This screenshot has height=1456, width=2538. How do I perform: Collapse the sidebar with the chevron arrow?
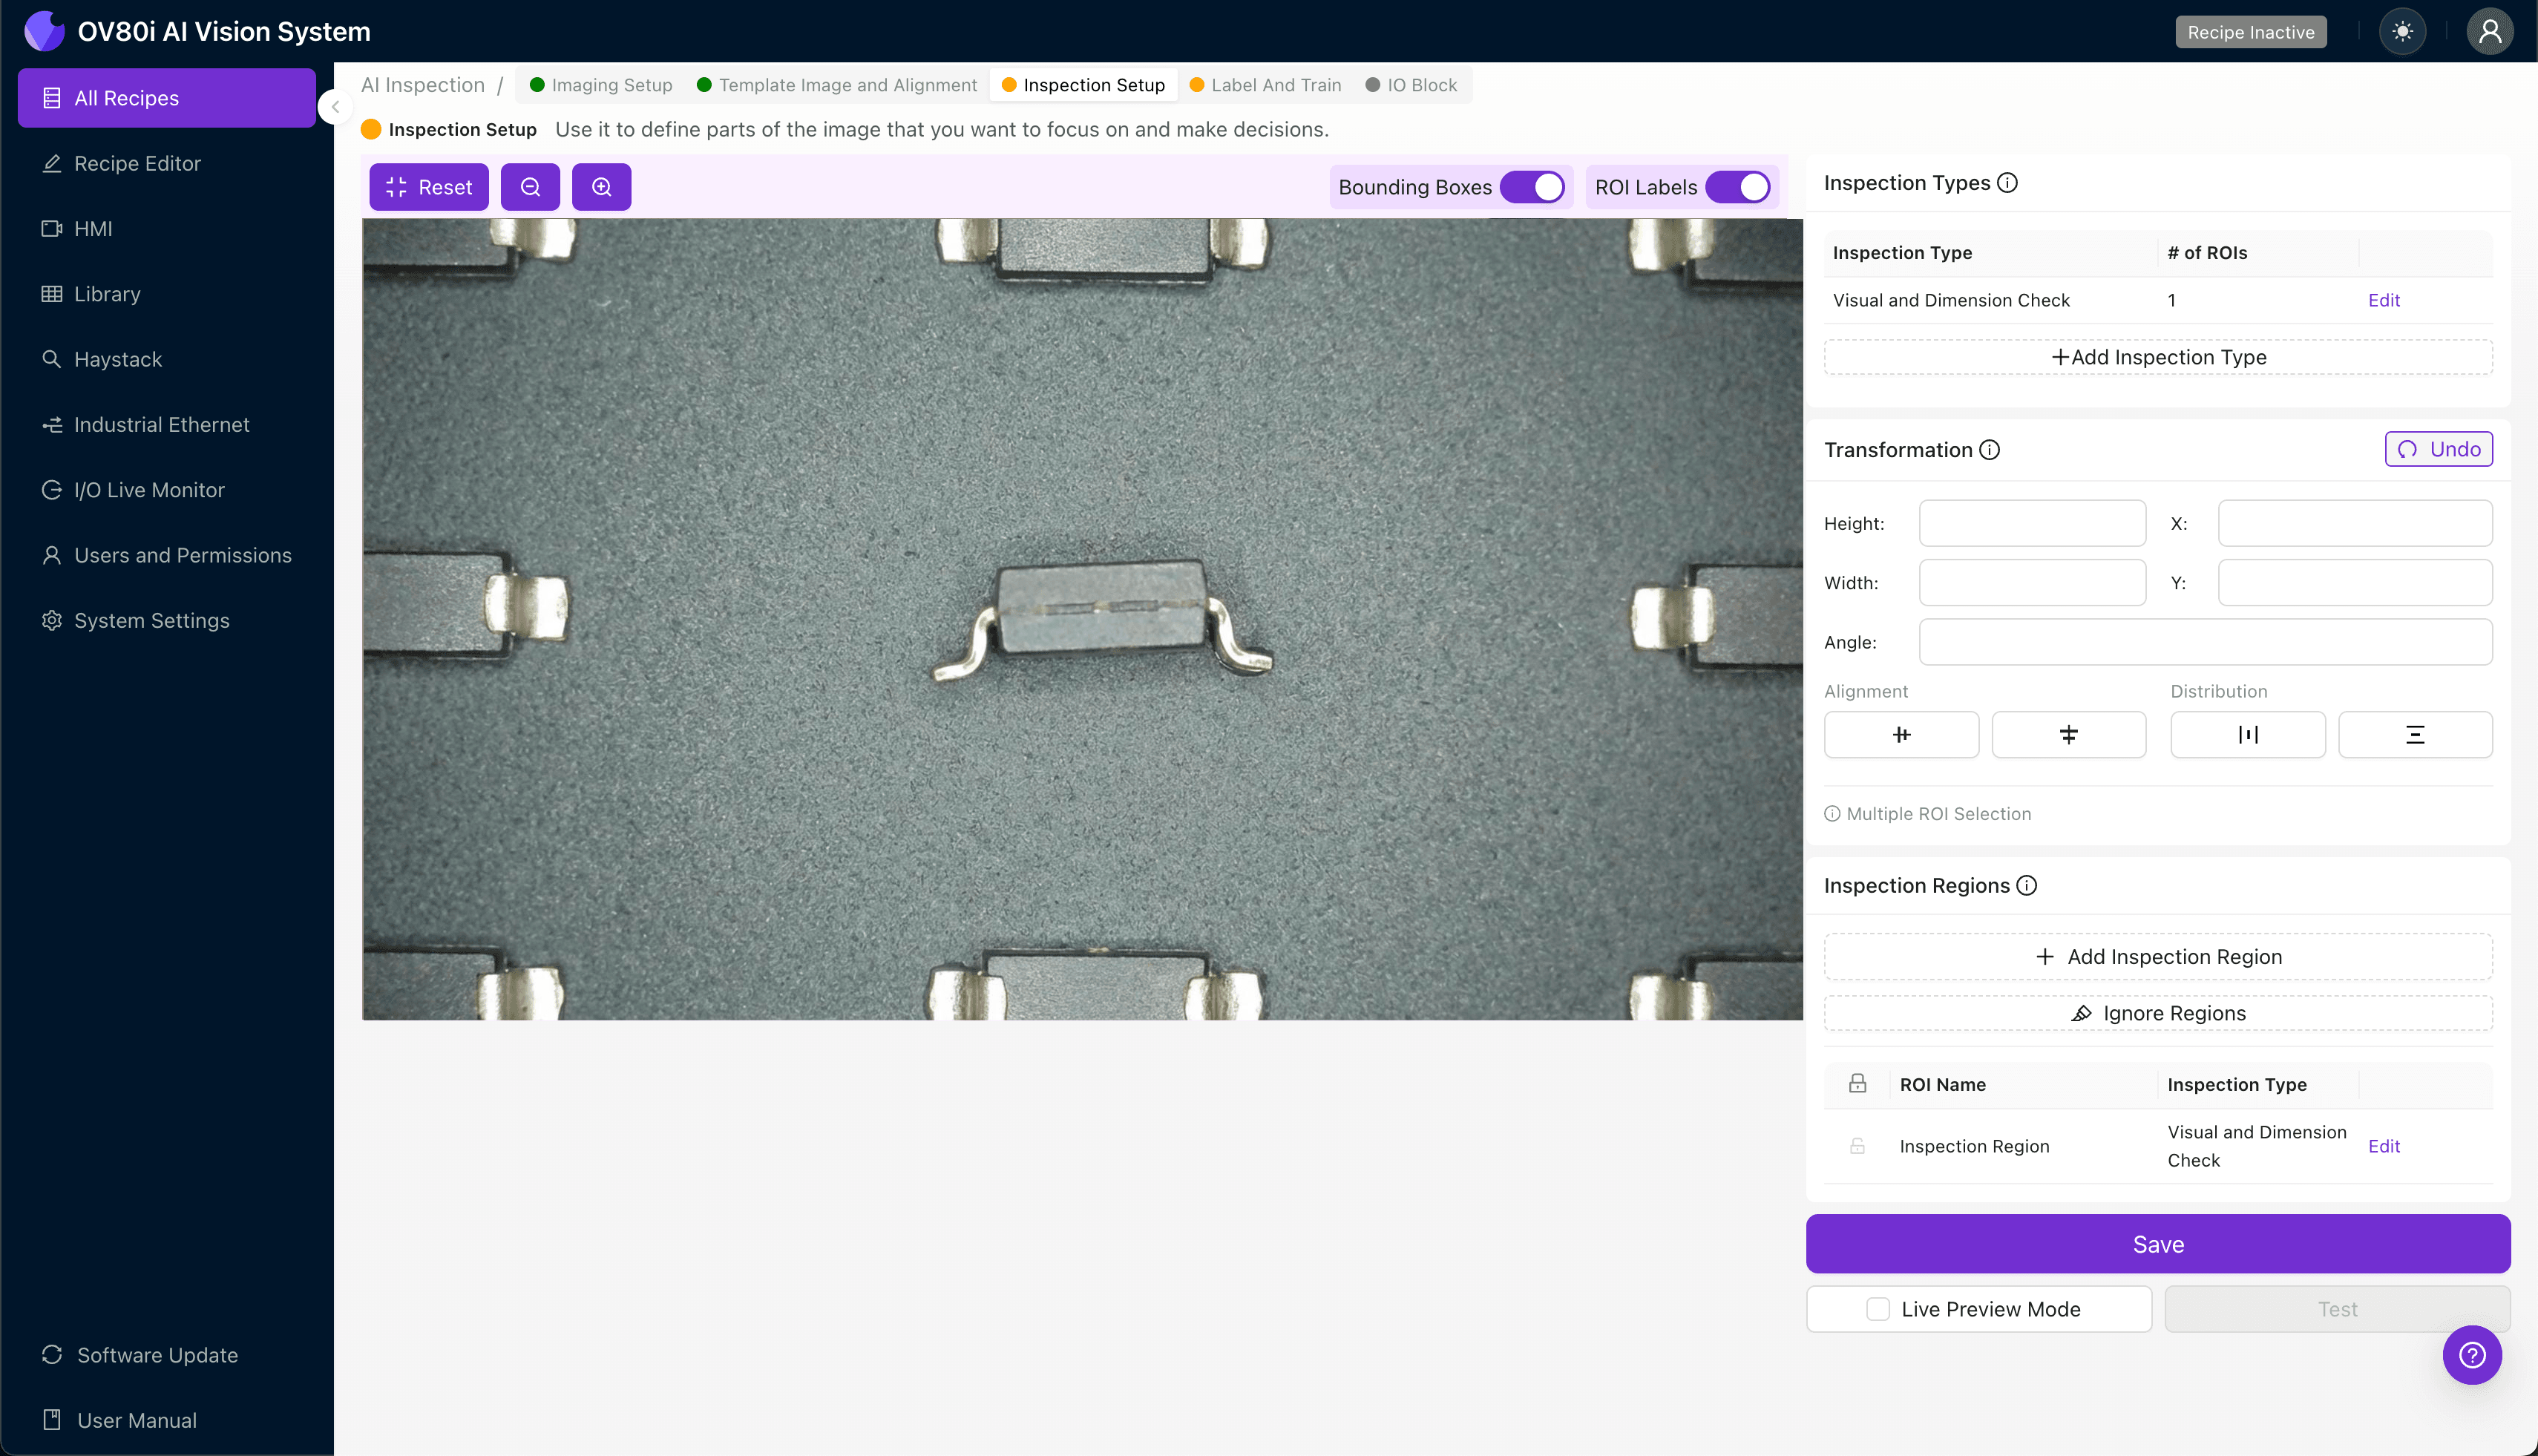pos(336,107)
